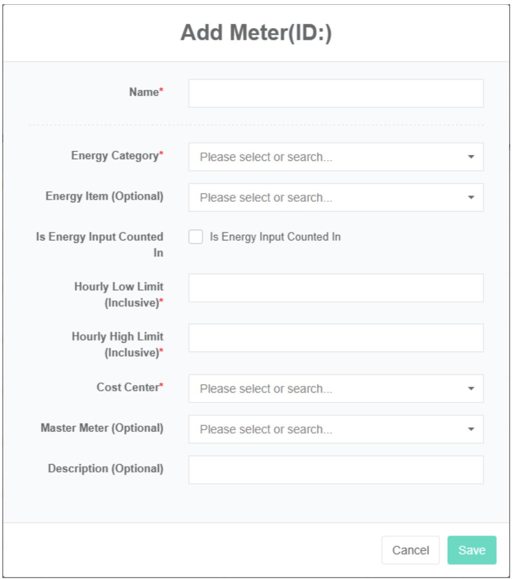Click the checkbox's 'Is Energy Input Counted In' text

(x=275, y=237)
